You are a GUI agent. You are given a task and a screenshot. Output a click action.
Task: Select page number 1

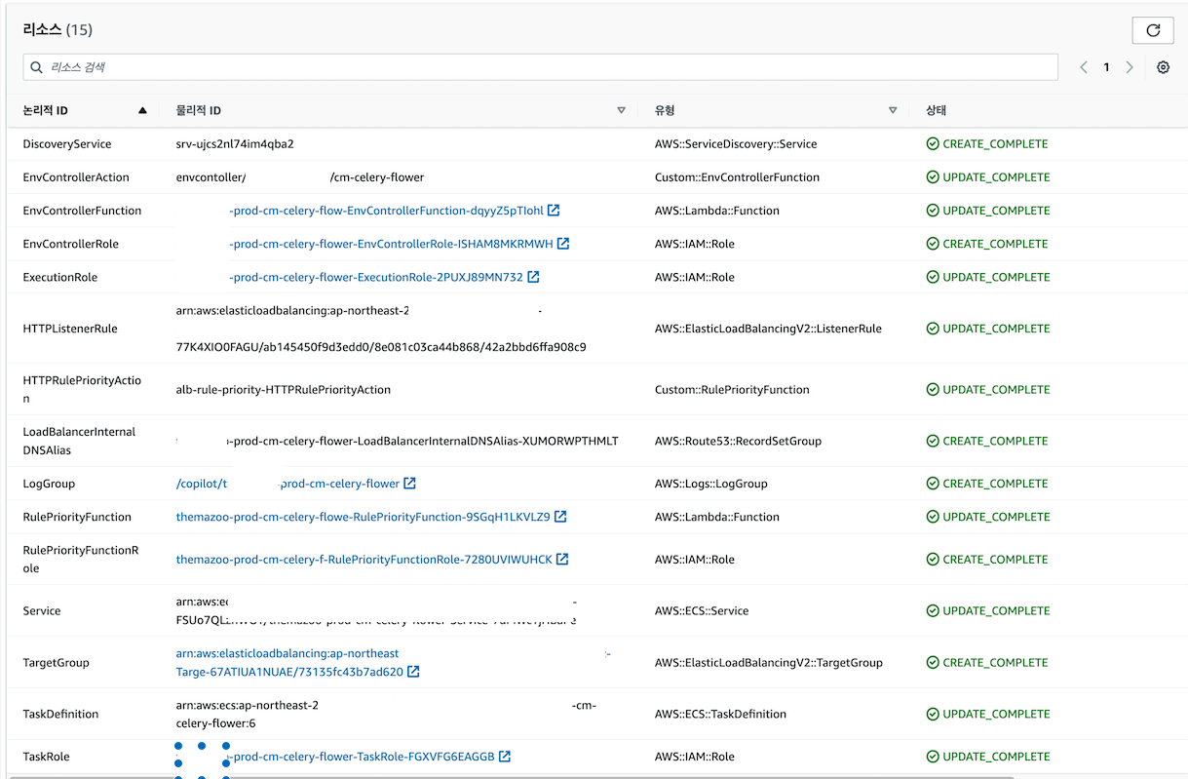(1106, 66)
